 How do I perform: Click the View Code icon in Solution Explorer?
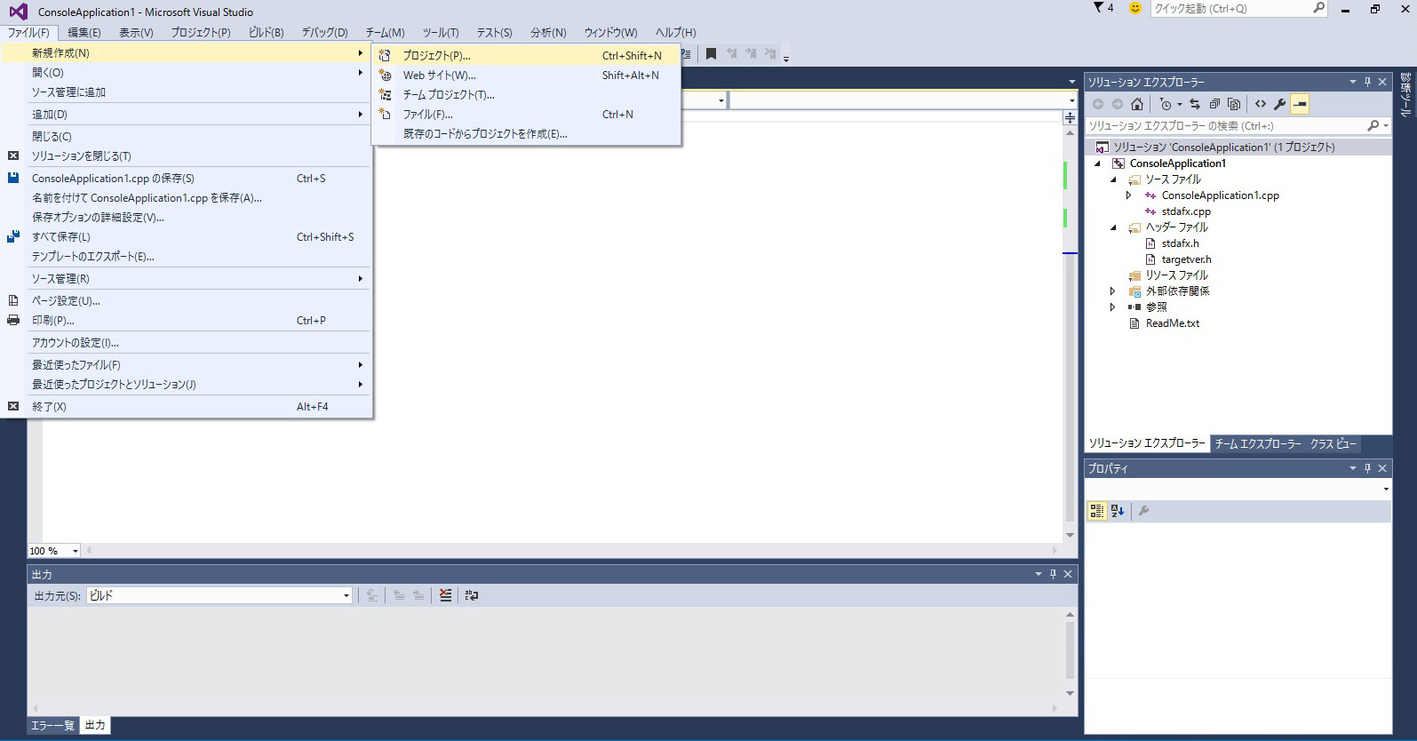click(1261, 104)
